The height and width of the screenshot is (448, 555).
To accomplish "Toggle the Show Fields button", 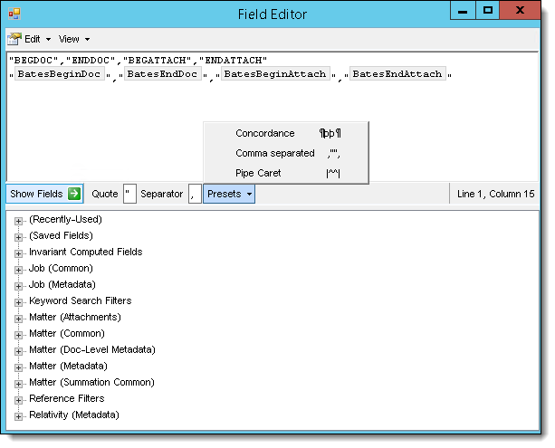I will (x=44, y=194).
